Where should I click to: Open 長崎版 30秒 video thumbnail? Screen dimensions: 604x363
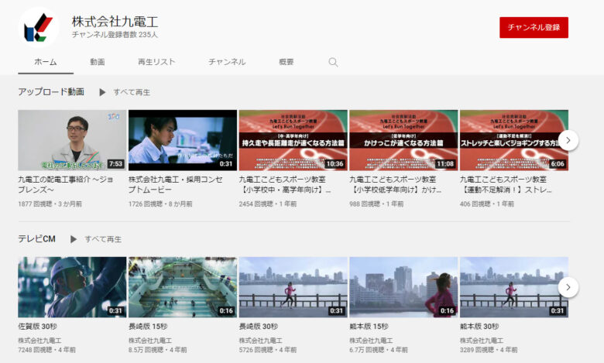click(293, 287)
